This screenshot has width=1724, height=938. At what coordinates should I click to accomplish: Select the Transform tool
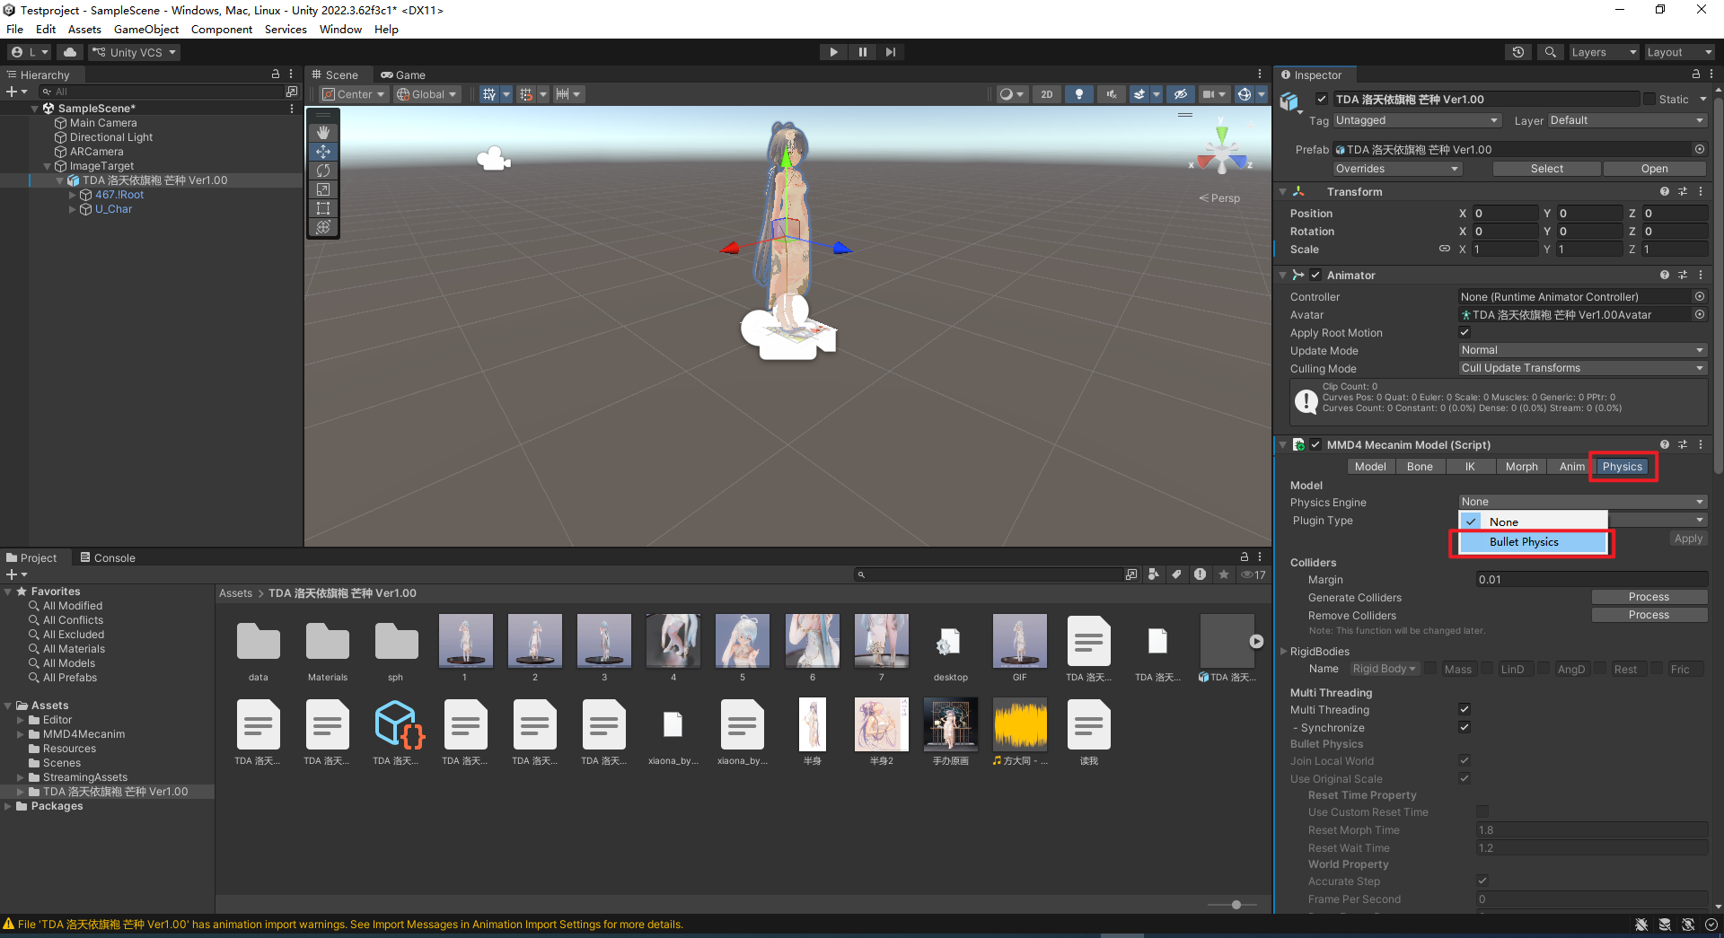pyautogui.click(x=323, y=227)
